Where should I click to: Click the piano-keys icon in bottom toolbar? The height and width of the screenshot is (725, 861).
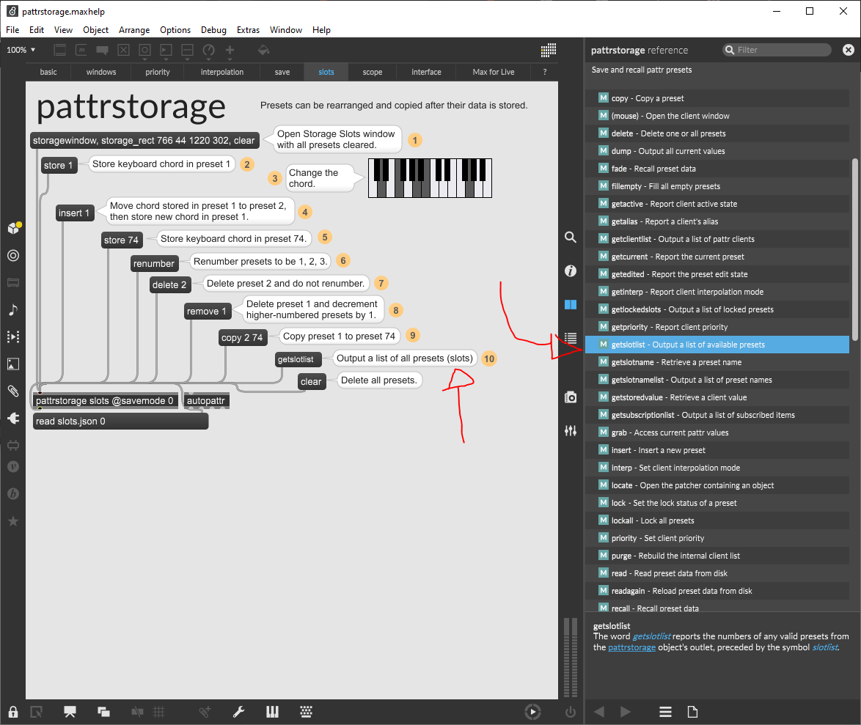272,712
